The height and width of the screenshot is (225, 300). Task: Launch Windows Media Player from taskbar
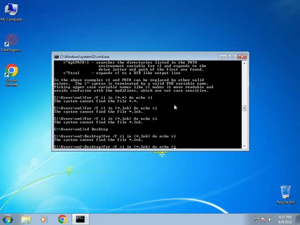[43, 219]
